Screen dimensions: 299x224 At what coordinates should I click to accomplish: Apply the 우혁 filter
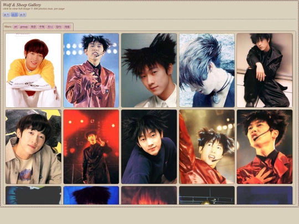(x=42, y=27)
